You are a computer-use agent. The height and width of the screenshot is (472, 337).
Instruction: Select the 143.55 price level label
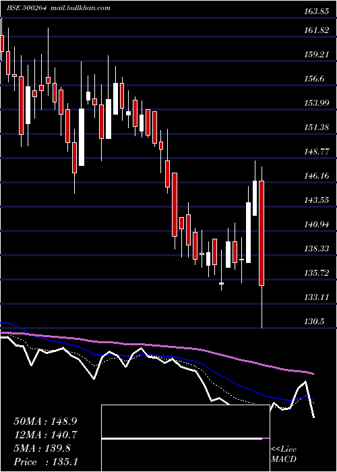tap(315, 200)
